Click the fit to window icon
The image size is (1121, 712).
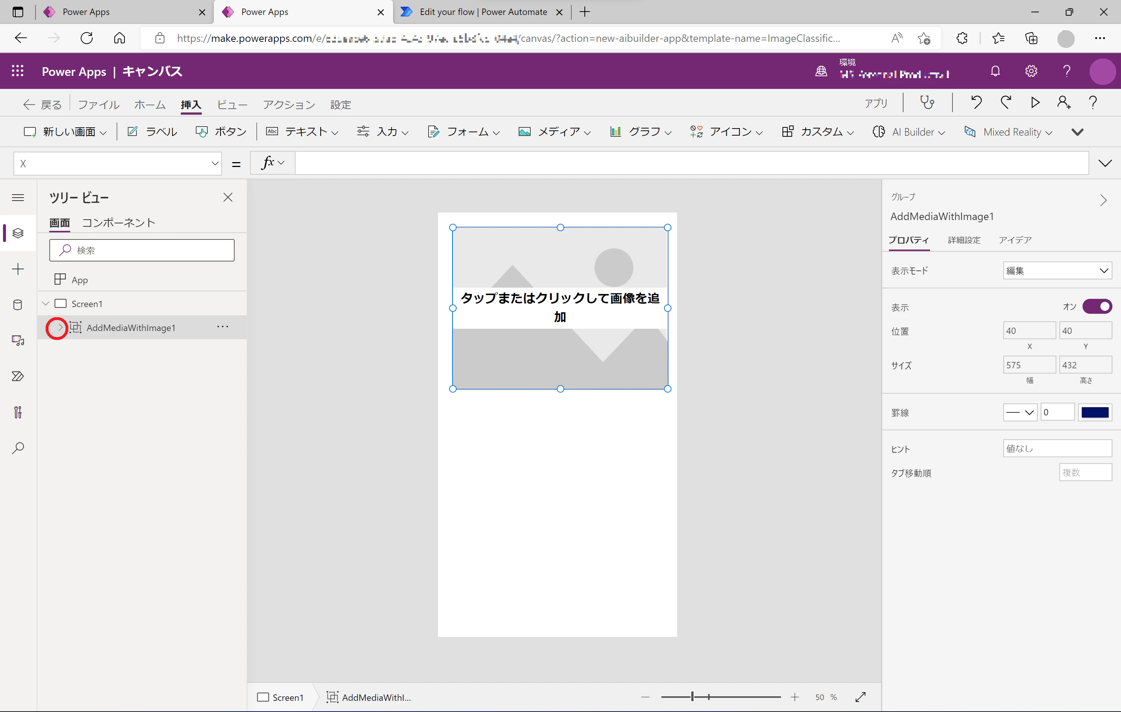point(860,697)
